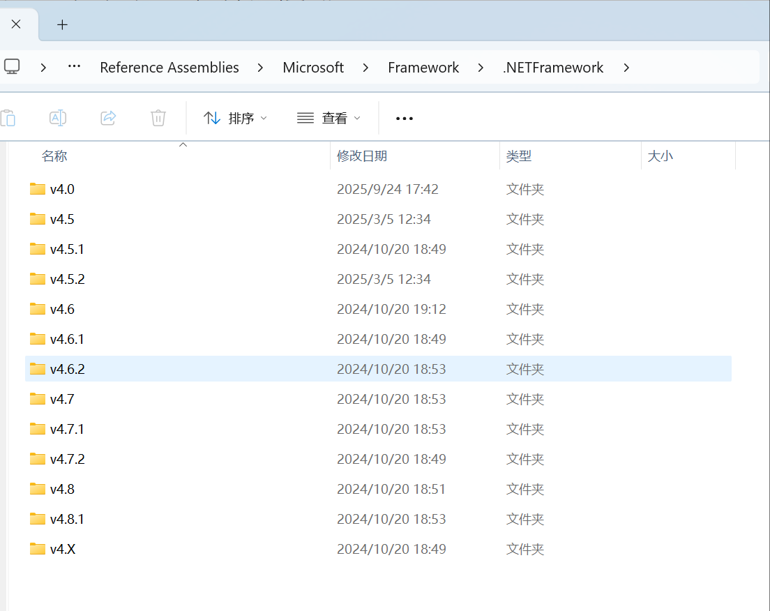The height and width of the screenshot is (611, 770).
Task: Open the 查看 view dropdown
Action: [x=329, y=118]
